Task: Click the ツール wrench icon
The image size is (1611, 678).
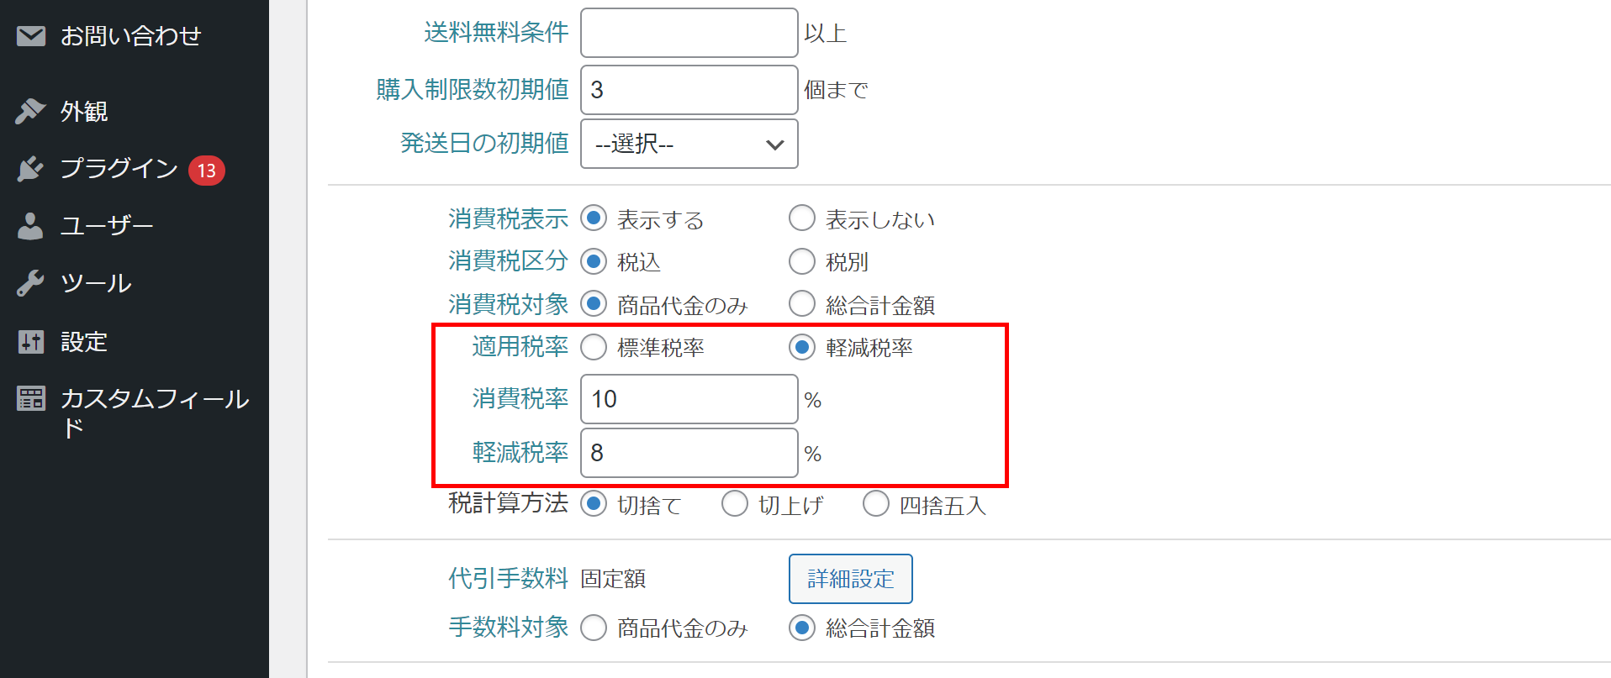Action: point(30,283)
